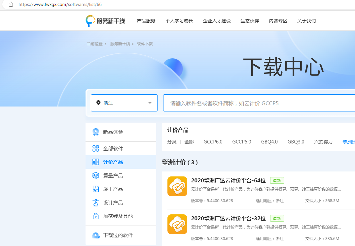Open the 关于我们 menu

point(306,21)
